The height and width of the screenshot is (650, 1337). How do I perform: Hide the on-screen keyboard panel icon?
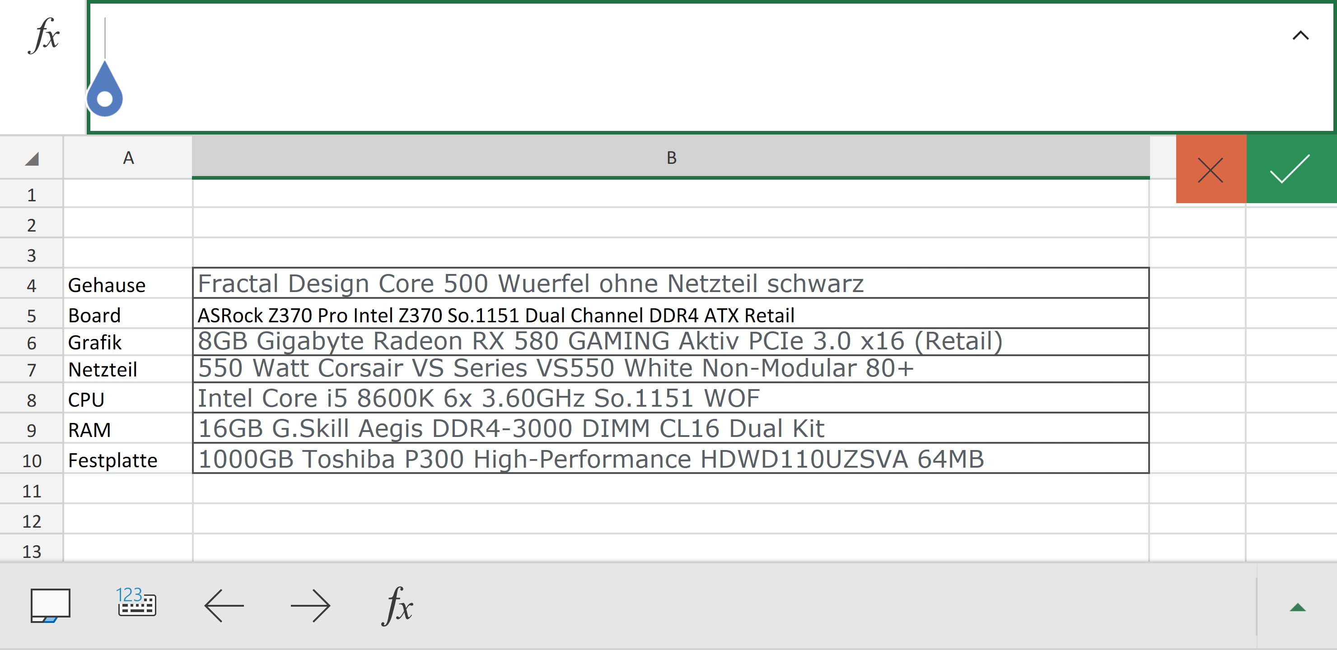[50, 605]
